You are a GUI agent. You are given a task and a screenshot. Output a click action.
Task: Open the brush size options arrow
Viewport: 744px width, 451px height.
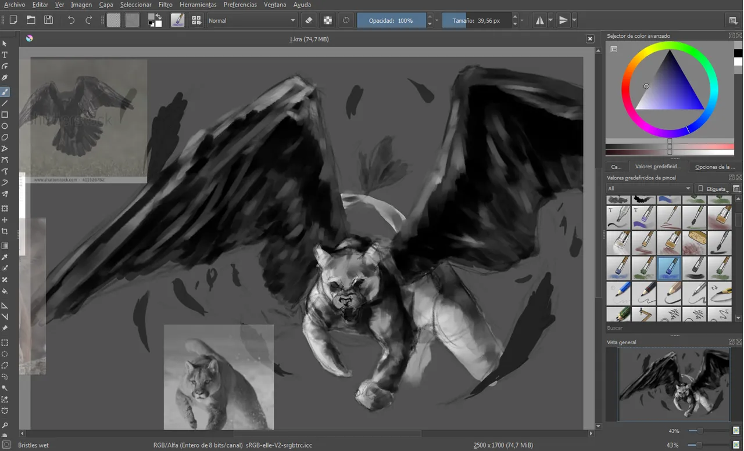tap(522, 20)
